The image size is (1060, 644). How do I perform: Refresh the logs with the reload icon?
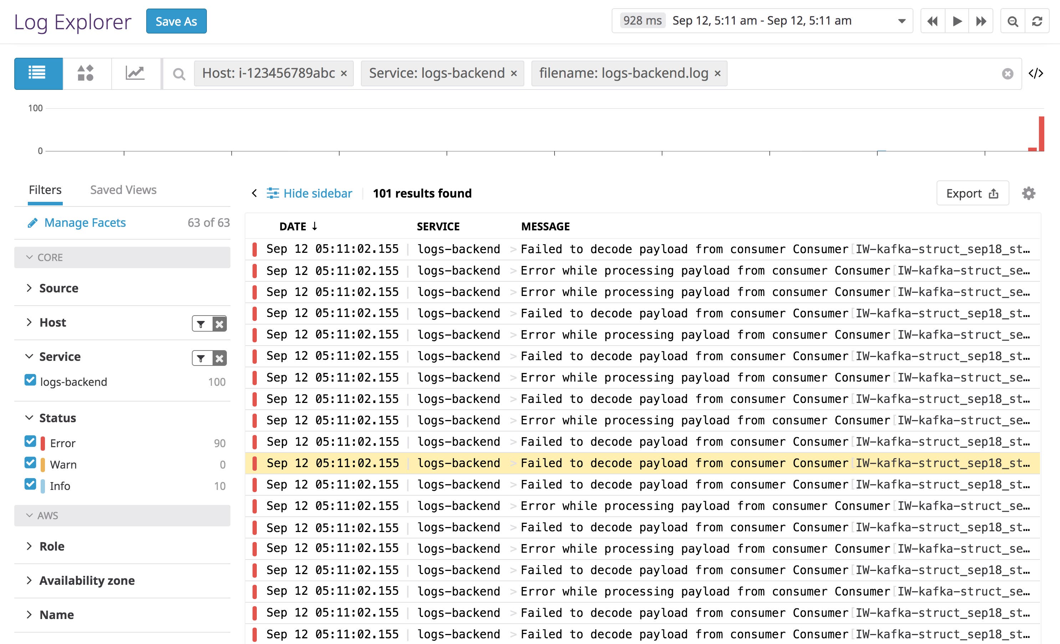point(1038,21)
